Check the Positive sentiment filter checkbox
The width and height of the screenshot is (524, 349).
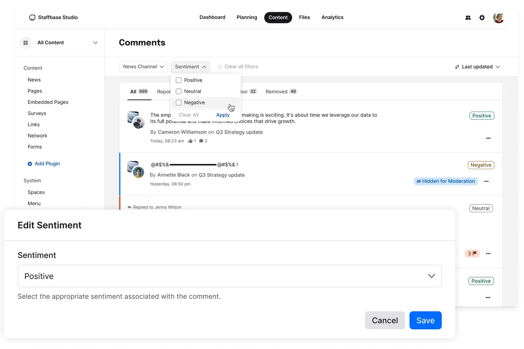[x=178, y=80]
